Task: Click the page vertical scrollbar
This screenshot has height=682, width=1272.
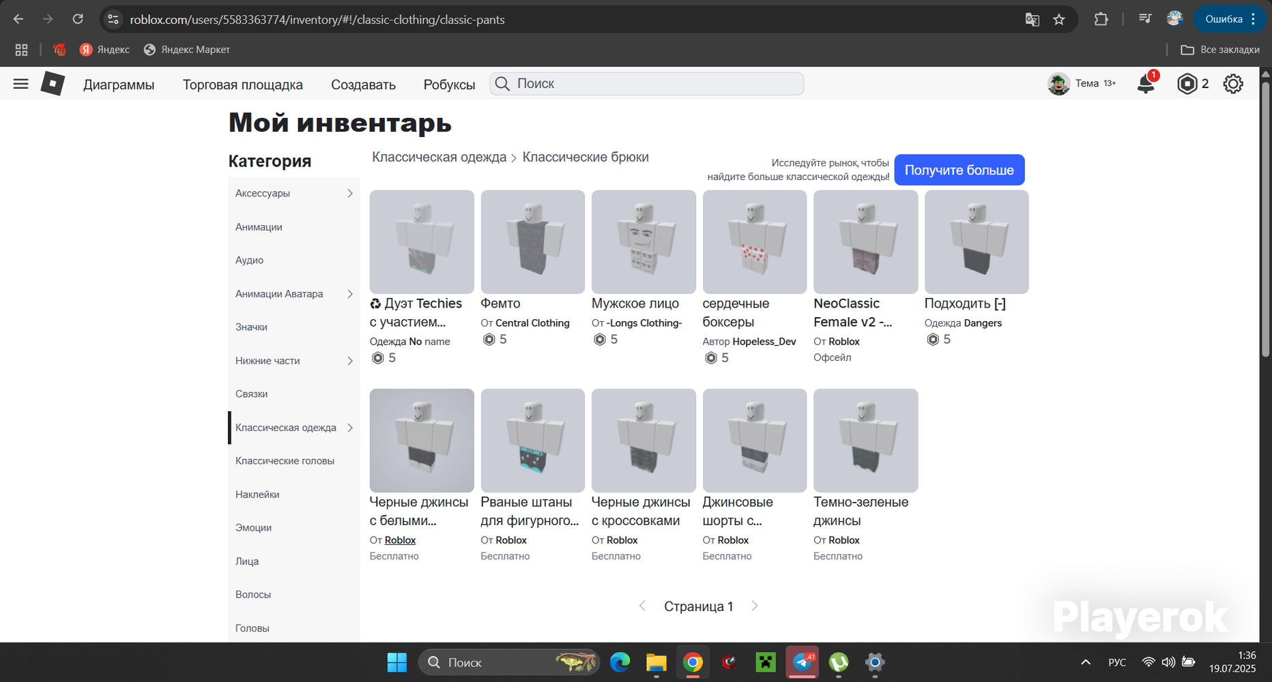Action: 1266,218
